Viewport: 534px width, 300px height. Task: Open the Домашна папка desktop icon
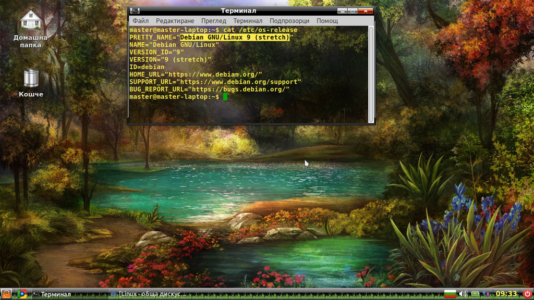[31, 29]
